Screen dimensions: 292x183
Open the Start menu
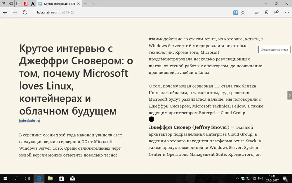(5, 178)
